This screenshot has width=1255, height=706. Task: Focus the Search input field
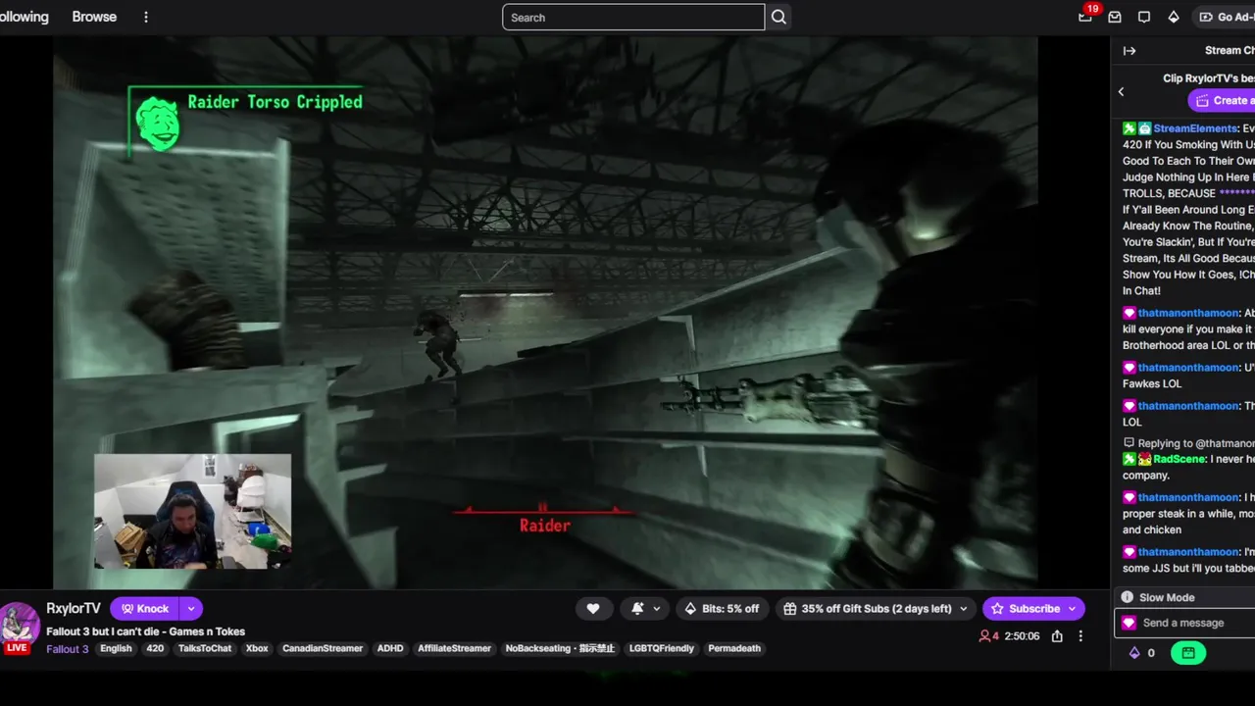click(633, 17)
